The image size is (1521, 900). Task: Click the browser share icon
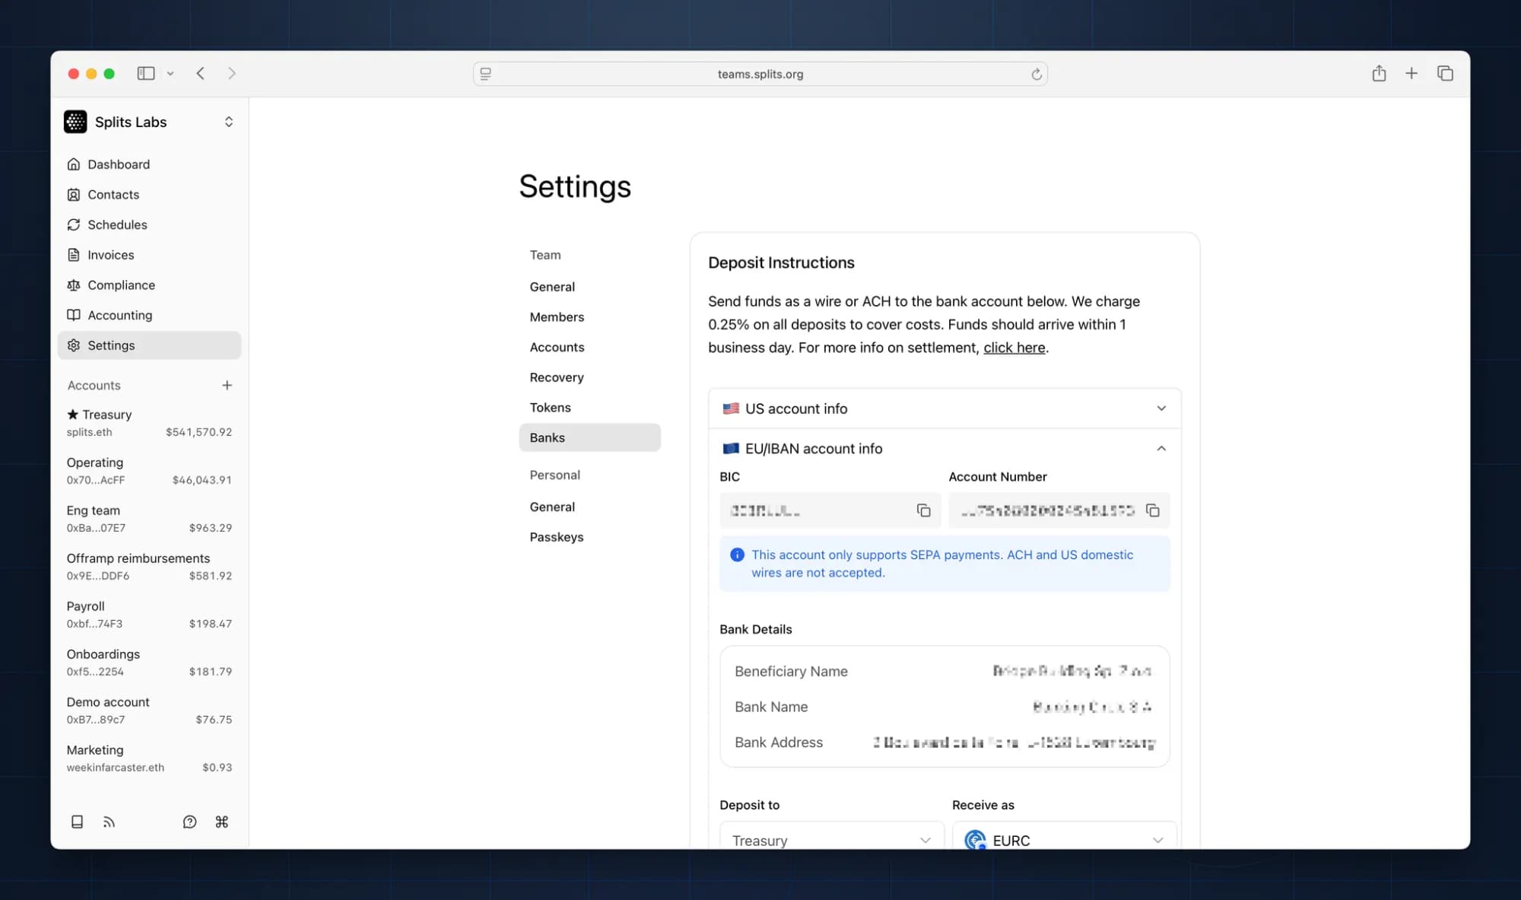[1379, 74]
